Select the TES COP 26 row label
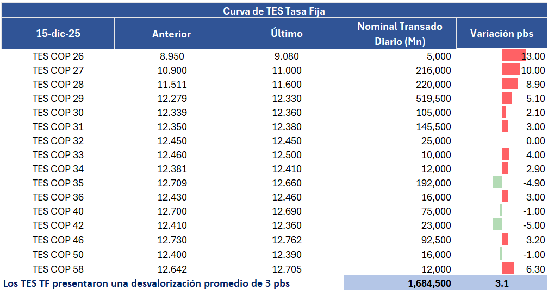The width and height of the screenshot is (548, 290). pyautogui.click(x=58, y=56)
